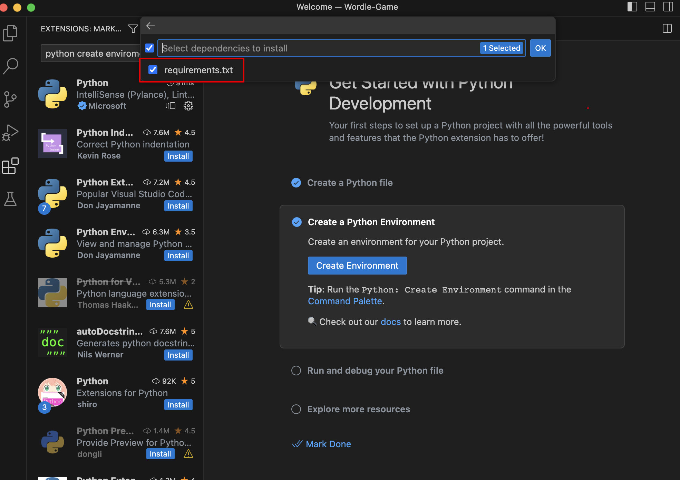Viewport: 680px width, 480px height.
Task: Mark 'Run and debug your Python file' radio
Action: [x=296, y=371]
